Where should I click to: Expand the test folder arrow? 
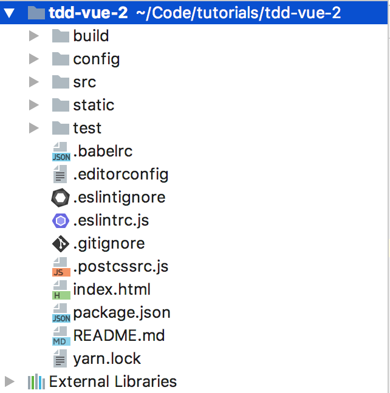click(34, 129)
